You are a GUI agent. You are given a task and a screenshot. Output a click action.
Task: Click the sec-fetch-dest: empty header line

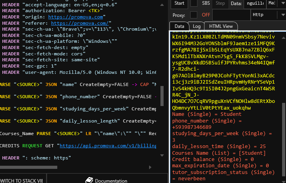coord(45,48)
